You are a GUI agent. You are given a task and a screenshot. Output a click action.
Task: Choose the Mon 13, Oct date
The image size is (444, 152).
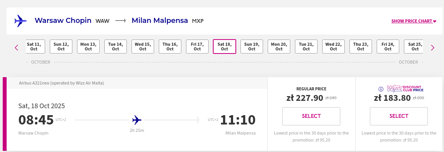pos(88,47)
